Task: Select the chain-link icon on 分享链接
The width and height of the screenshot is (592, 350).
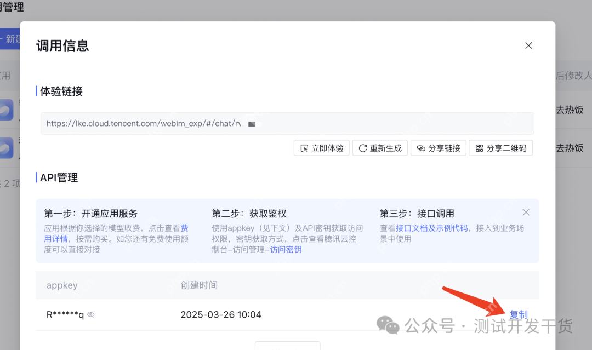Action: coord(420,148)
